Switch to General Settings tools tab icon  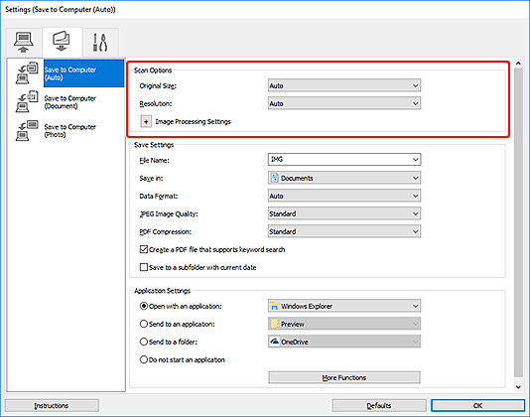pyautogui.click(x=100, y=43)
